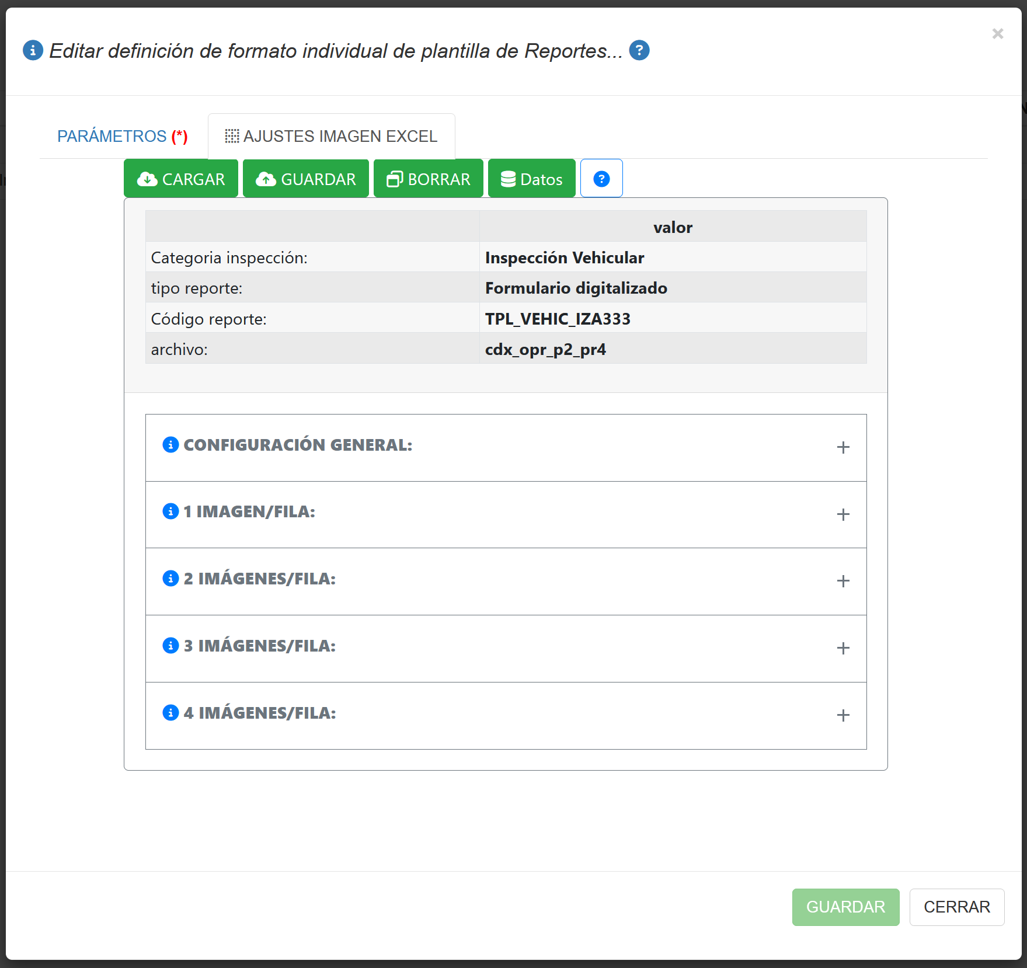Expand the 3 IMÁGENES/FILA section plus sign
This screenshot has height=968, width=1027.
843,648
